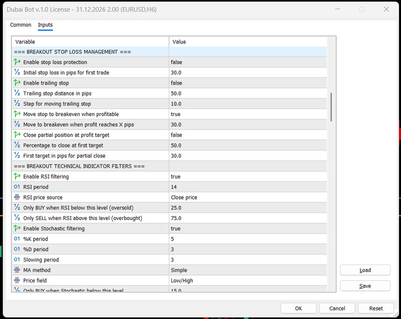Click icon beside First target in pips

[17, 155]
